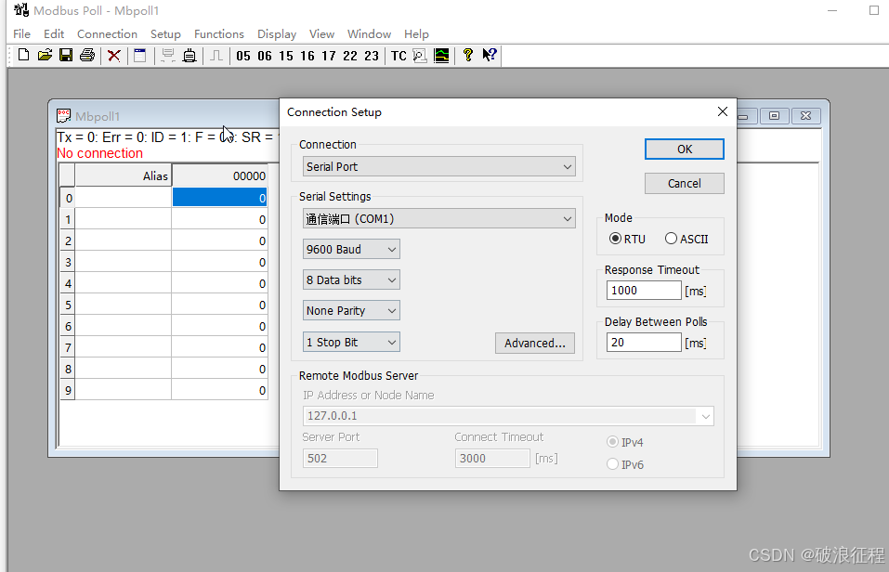The height and width of the screenshot is (572, 889).
Task: Open the View menu
Action: point(321,34)
